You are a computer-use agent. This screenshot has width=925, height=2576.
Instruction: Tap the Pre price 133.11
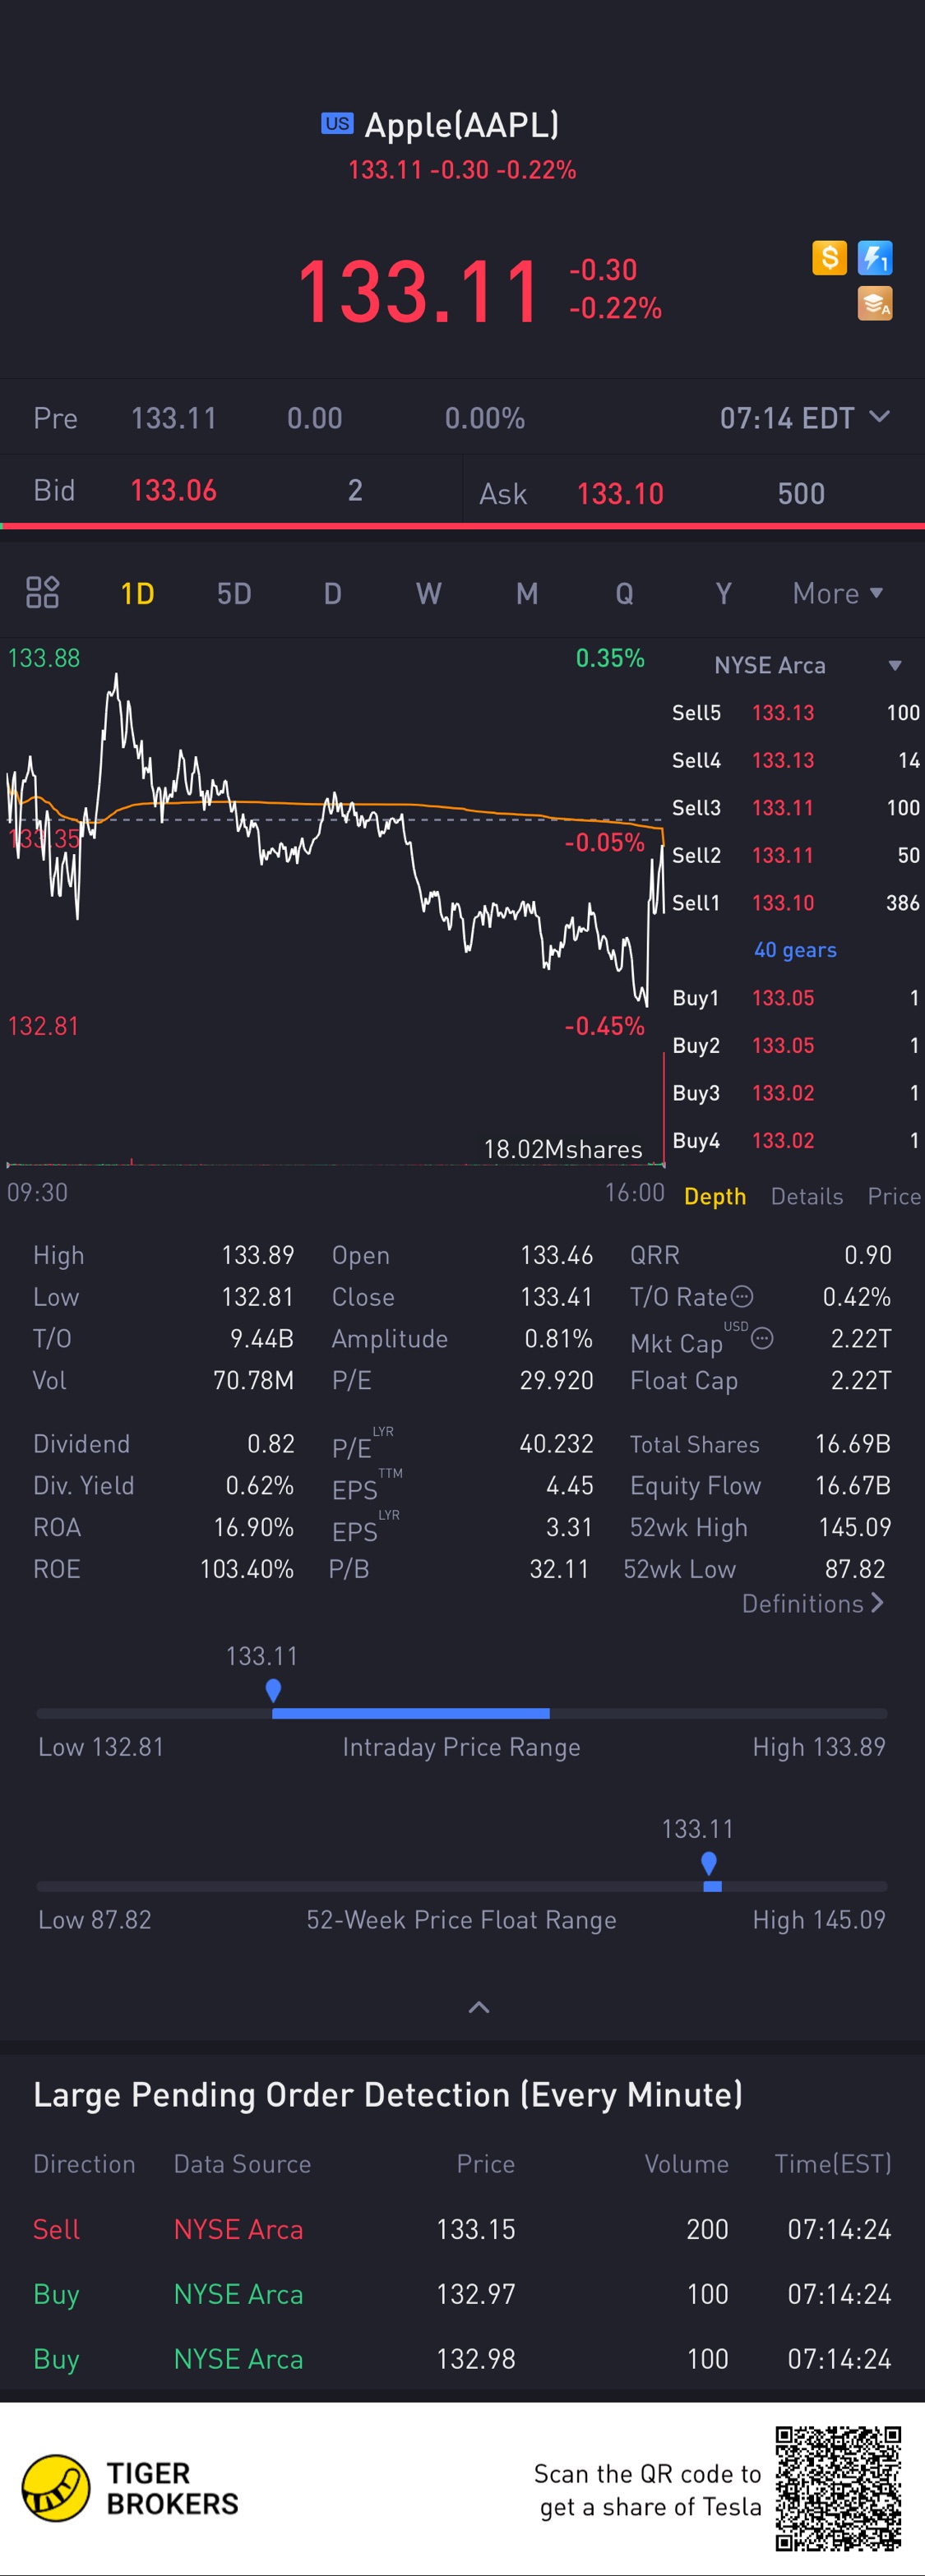[174, 418]
